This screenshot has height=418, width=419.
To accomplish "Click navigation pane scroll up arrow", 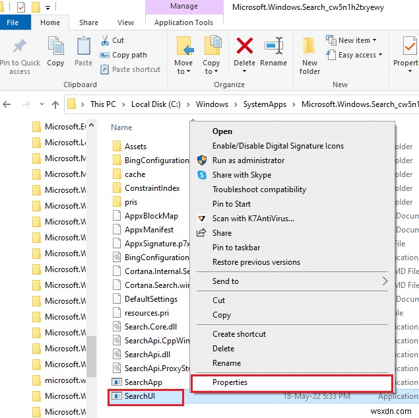I will [x=92, y=125].
